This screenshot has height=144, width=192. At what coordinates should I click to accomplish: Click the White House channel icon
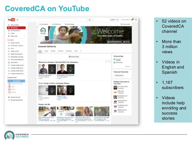[x=115, y=106]
